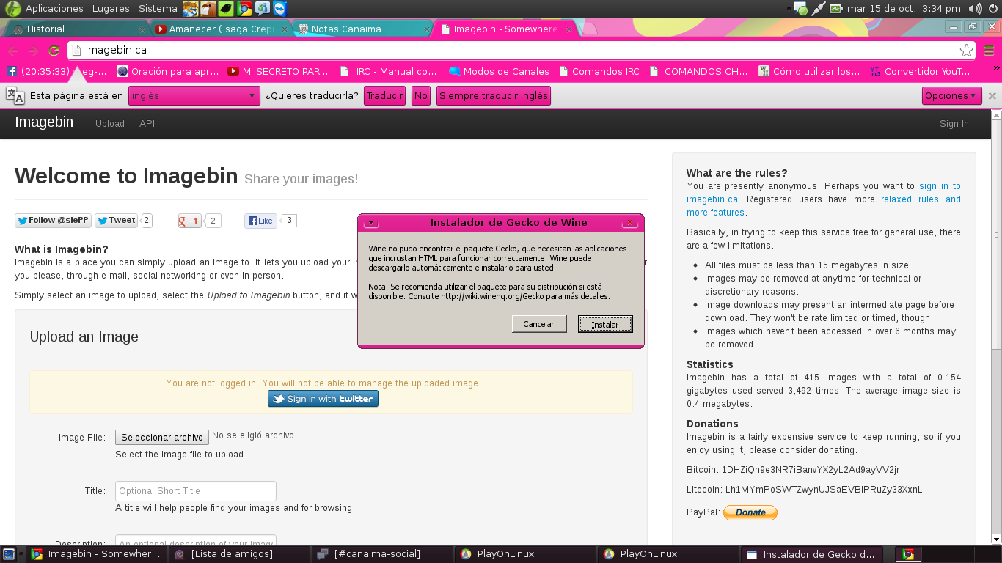Launch Chromium from the top panel launcher
1002x563 pixels.
click(244, 9)
